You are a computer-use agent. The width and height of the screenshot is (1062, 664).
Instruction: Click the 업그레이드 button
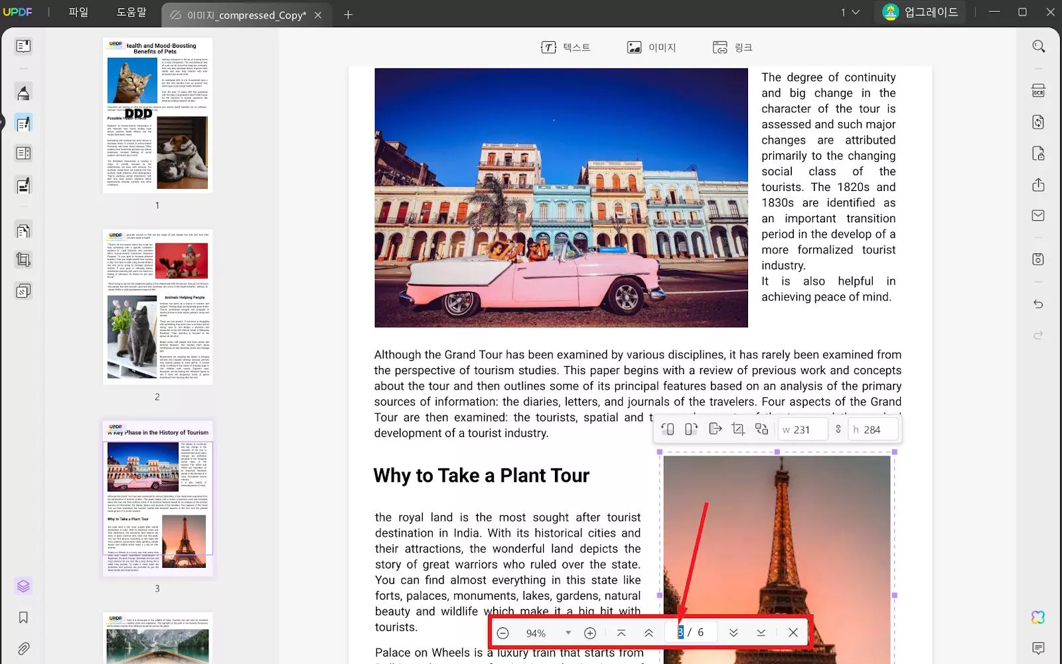921,13
